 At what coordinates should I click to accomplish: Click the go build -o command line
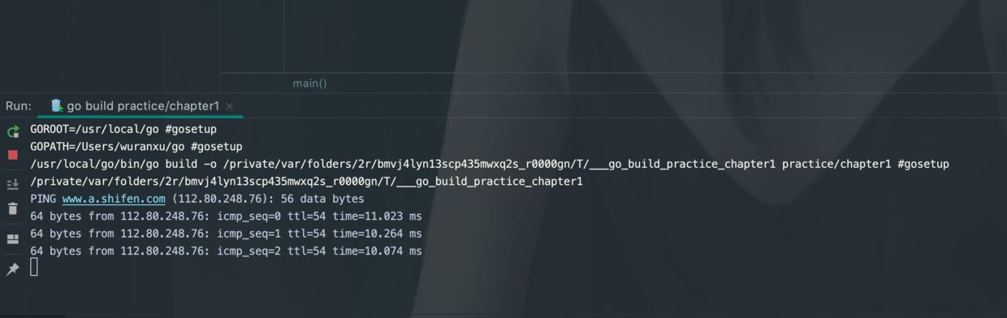point(490,164)
